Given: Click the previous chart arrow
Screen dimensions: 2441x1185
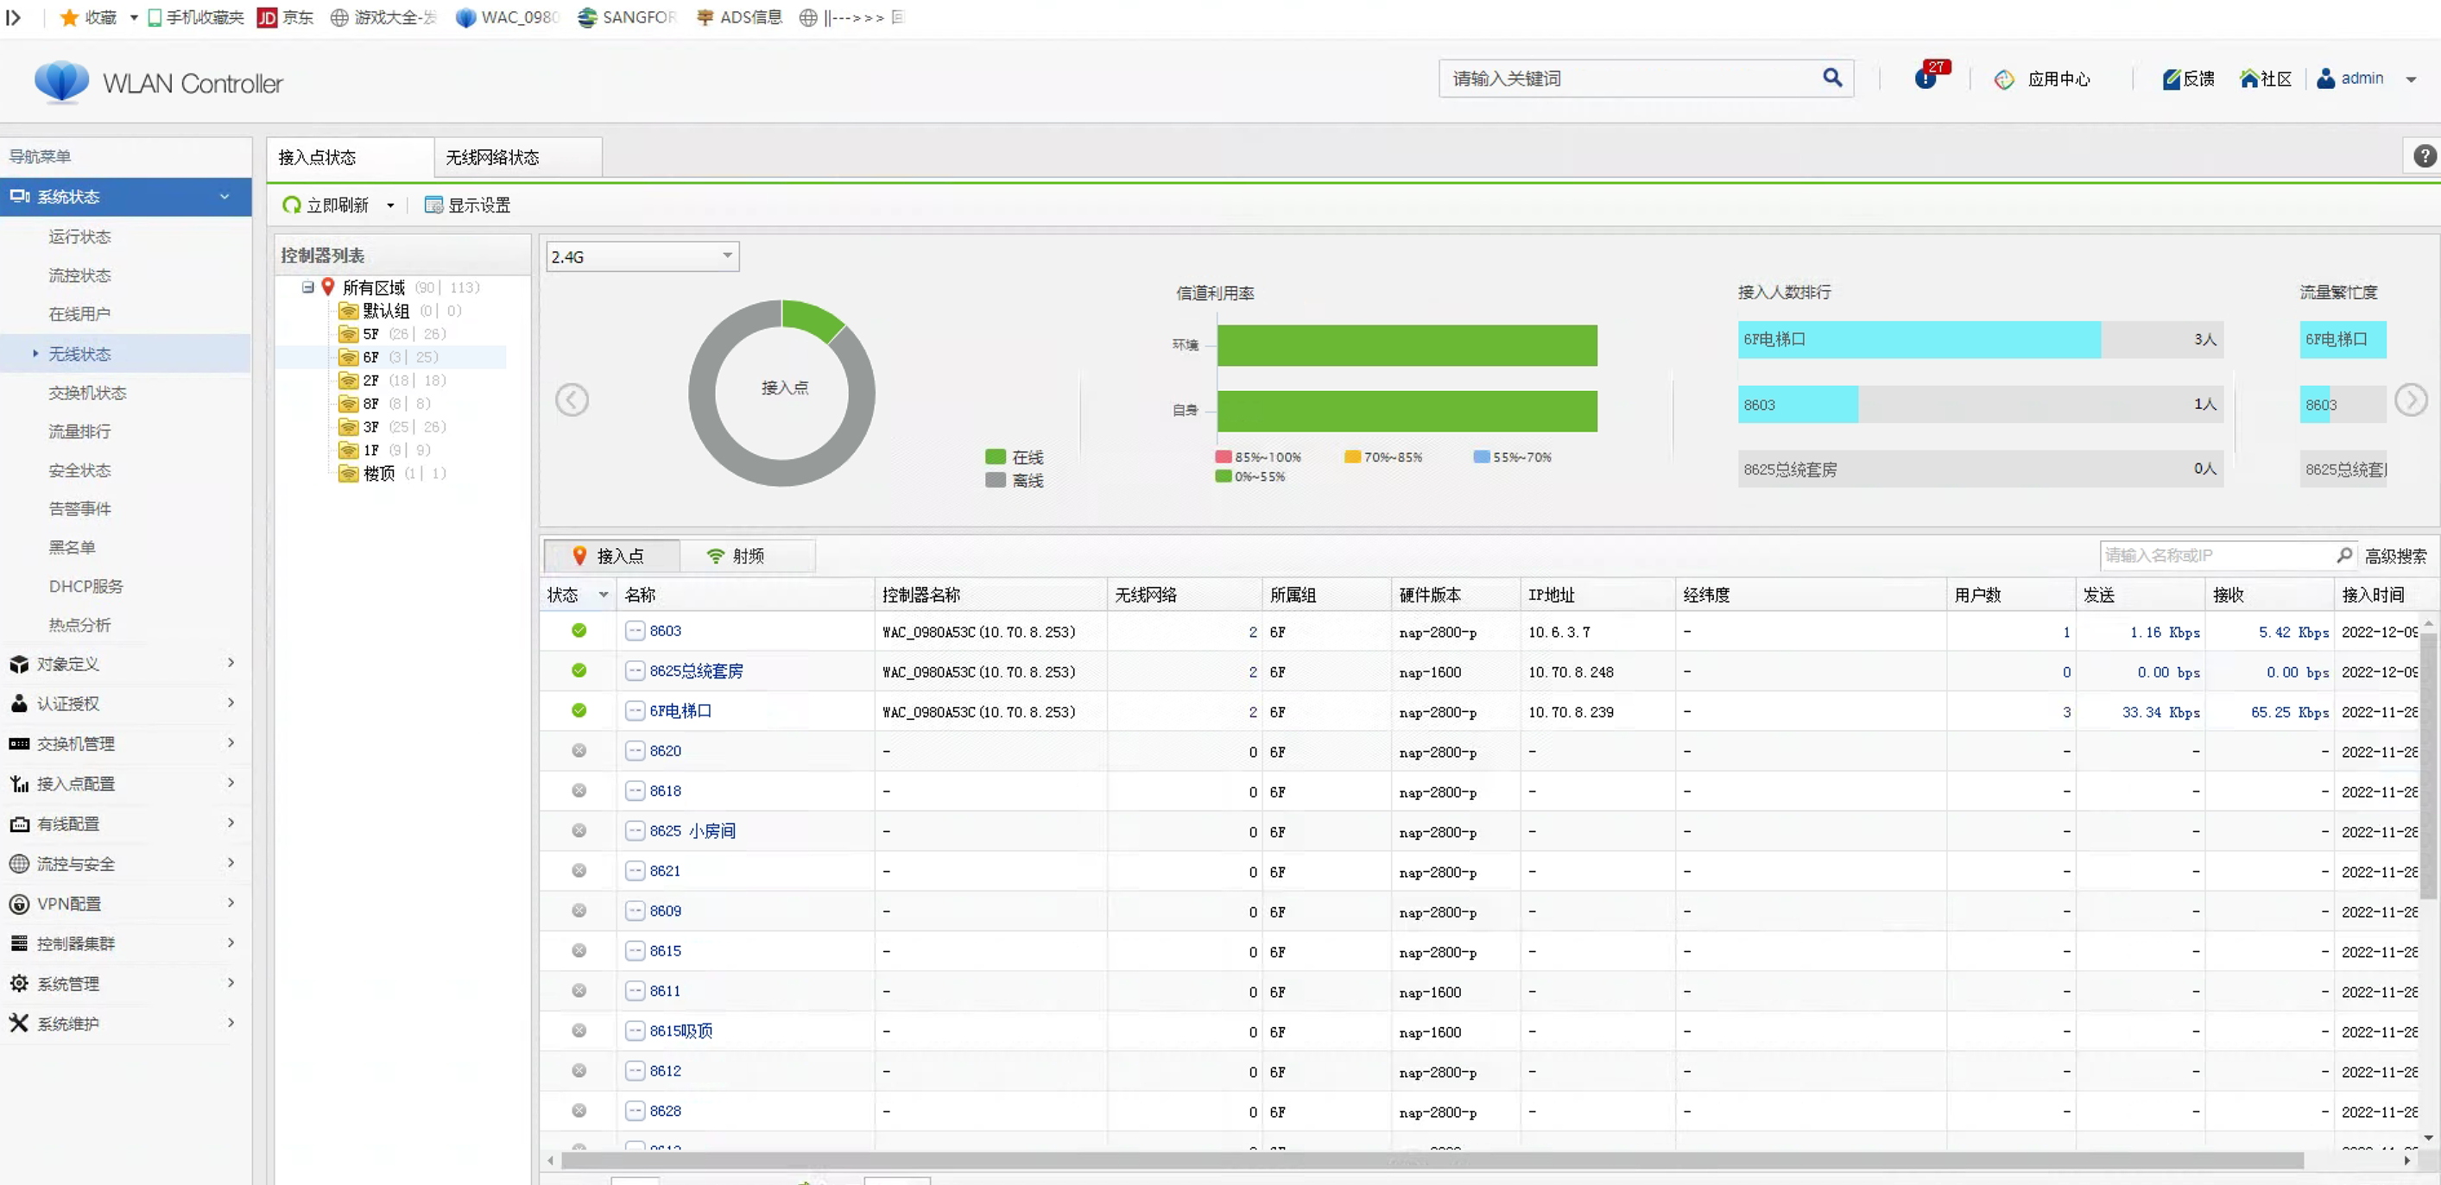Looking at the screenshot, I should 572,400.
